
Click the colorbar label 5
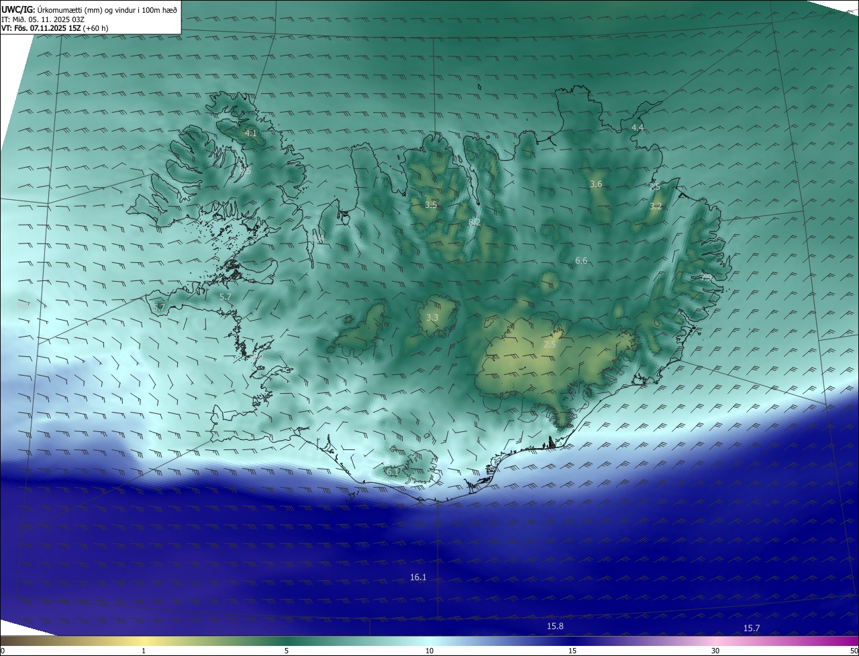coord(287,651)
